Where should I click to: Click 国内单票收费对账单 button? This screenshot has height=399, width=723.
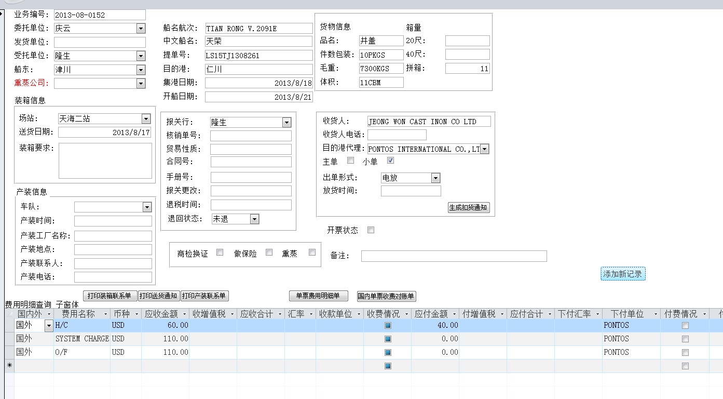pos(386,296)
